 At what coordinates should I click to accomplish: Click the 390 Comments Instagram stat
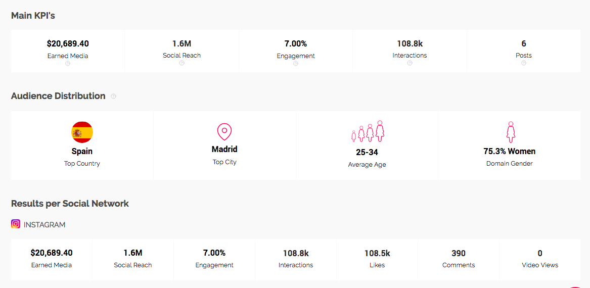click(x=459, y=253)
